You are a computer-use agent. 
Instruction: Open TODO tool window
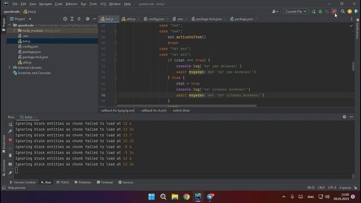[x=63, y=182]
